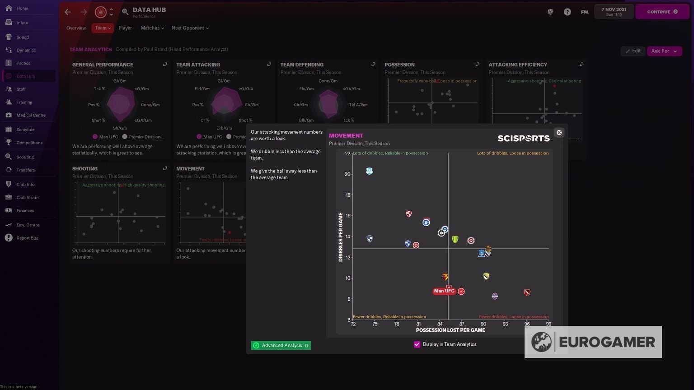
Task: Click the Edit button
Action: pos(633,51)
